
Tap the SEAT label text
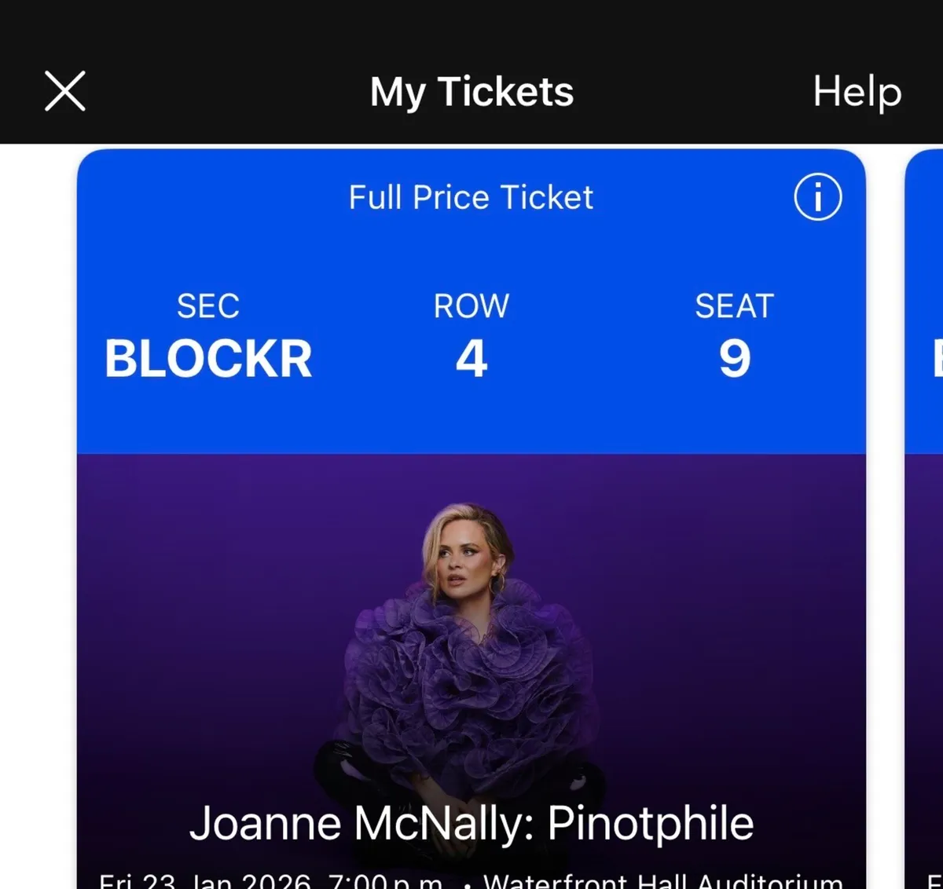pyautogui.click(x=733, y=306)
